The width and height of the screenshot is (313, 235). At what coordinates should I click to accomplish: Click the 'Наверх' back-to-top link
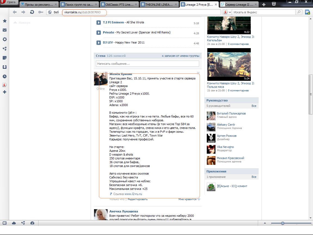(x=22, y=23)
